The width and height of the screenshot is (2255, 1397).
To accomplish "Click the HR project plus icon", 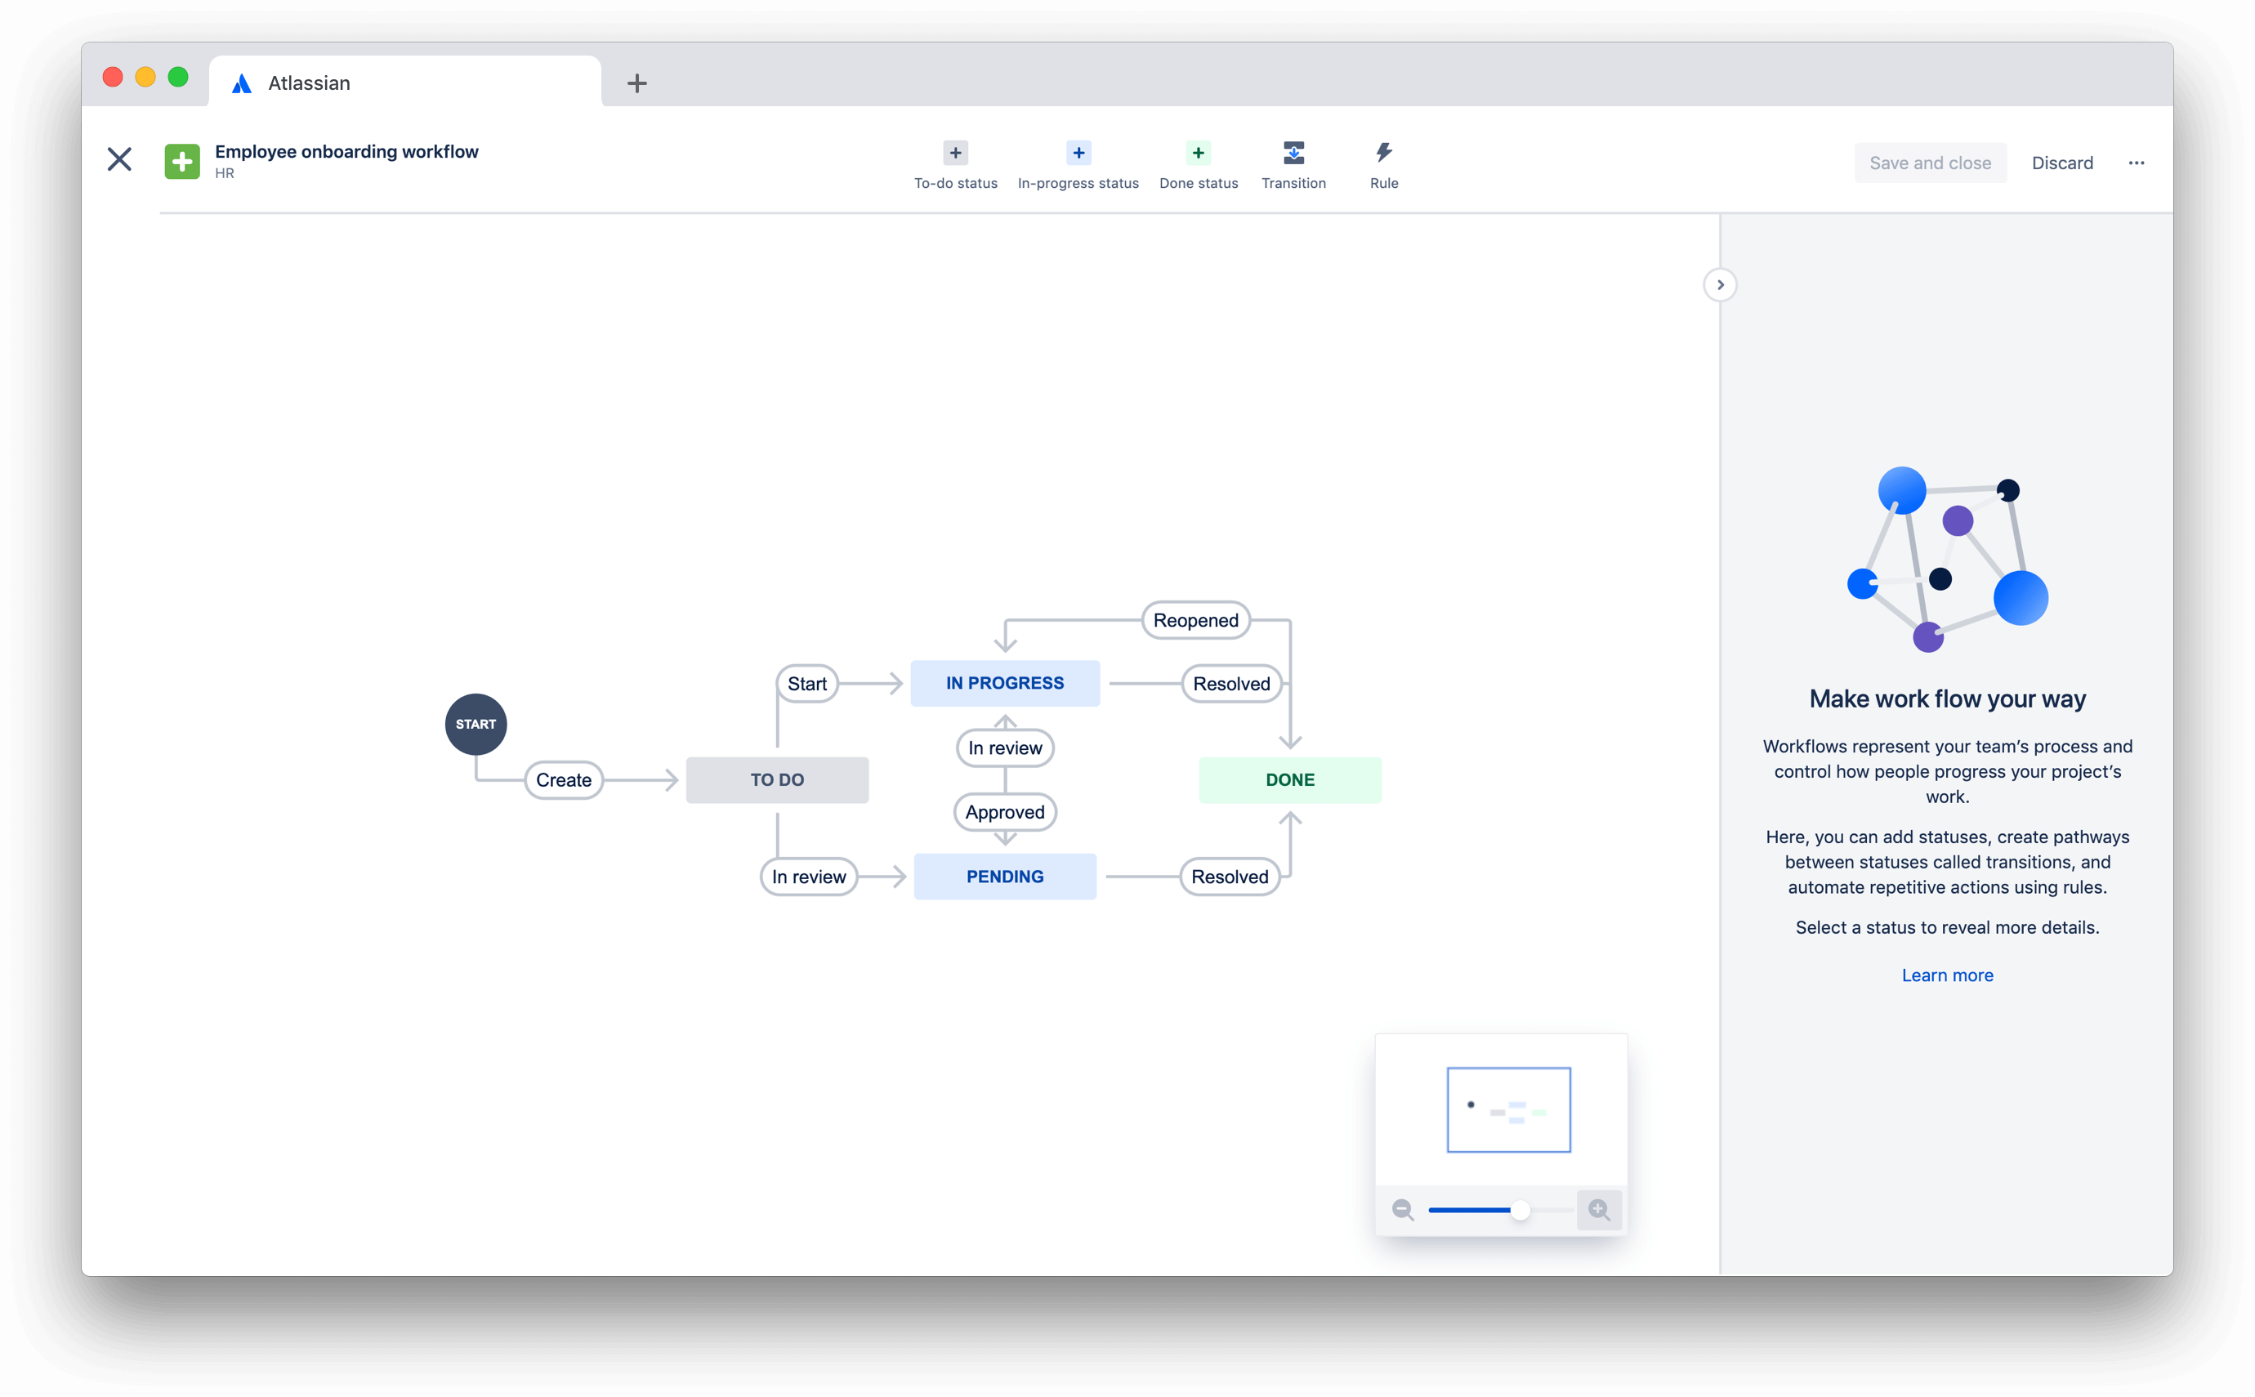I will coord(182,159).
